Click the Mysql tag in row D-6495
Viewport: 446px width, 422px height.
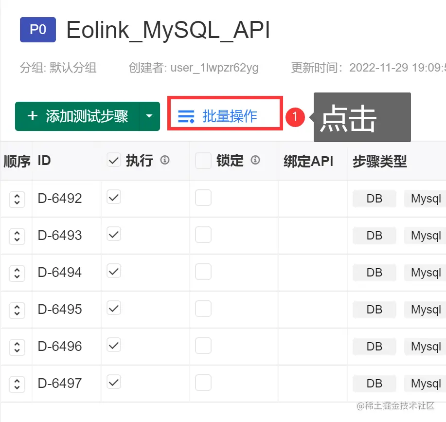click(425, 310)
